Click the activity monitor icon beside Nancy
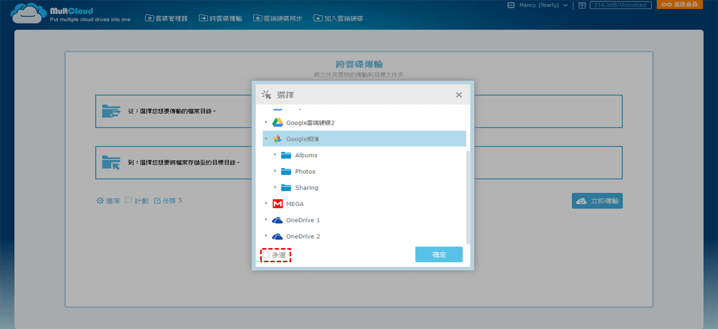Screen dimensions: 718x329 pos(511,5)
